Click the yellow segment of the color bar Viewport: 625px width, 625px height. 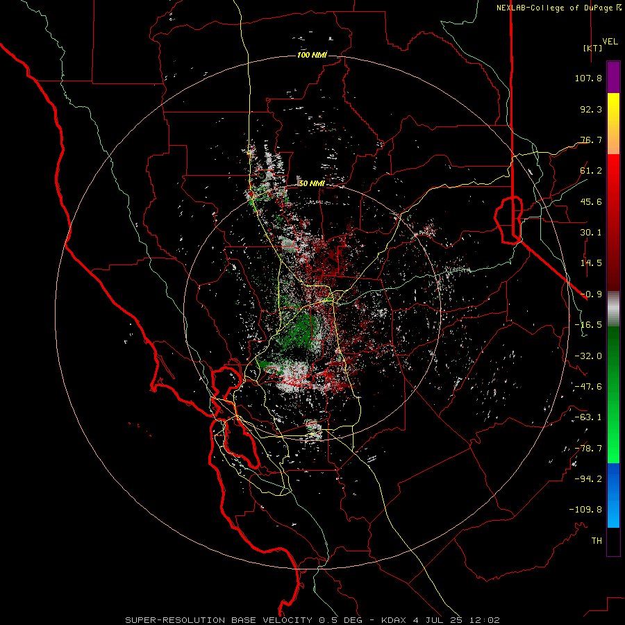pyautogui.click(x=613, y=124)
